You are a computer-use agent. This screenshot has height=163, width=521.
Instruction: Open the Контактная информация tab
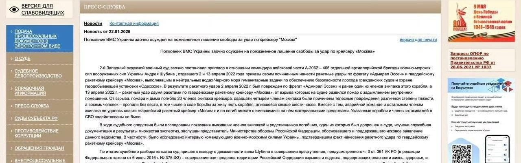pyautogui.click(x=134, y=24)
